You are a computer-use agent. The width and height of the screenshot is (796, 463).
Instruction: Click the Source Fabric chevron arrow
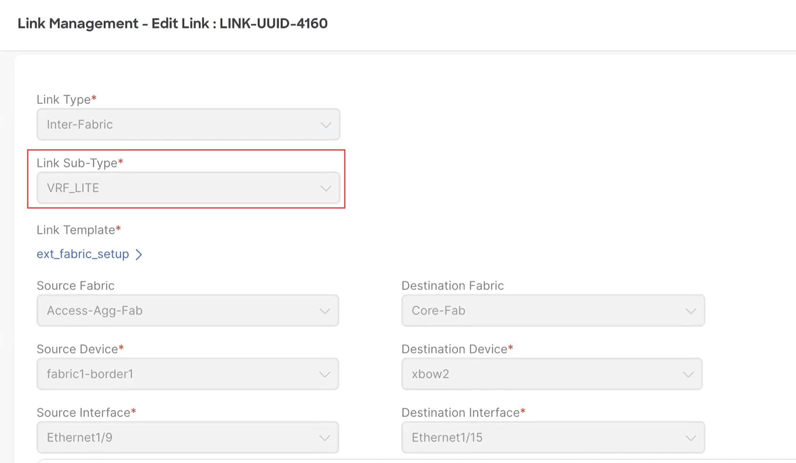(325, 311)
